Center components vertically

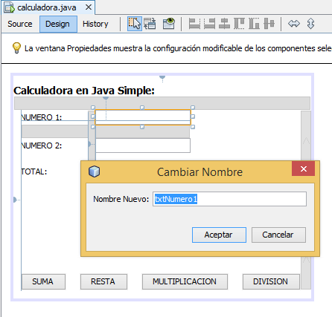(269, 24)
